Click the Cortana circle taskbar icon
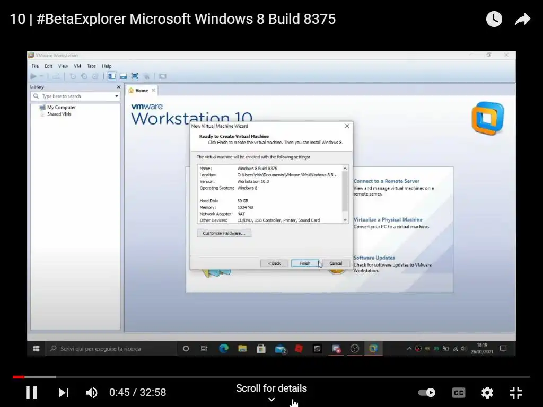Image resolution: width=543 pixels, height=407 pixels. (x=186, y=349)
